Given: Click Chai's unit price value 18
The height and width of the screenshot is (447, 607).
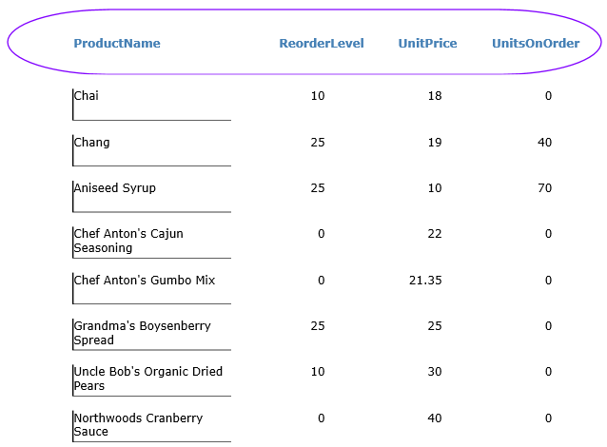Looking at the screenshot, I should 435,96.
